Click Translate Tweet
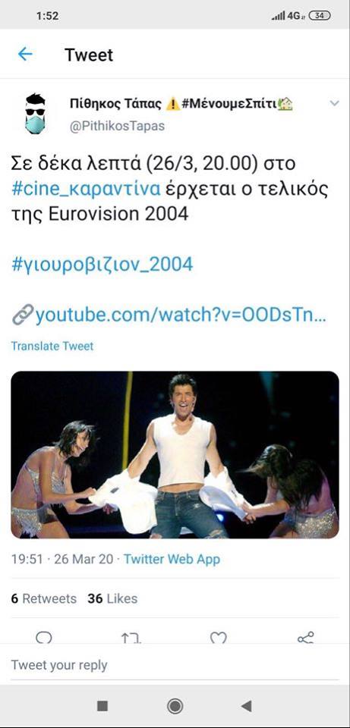350x728 pixels. pos(52,347)
